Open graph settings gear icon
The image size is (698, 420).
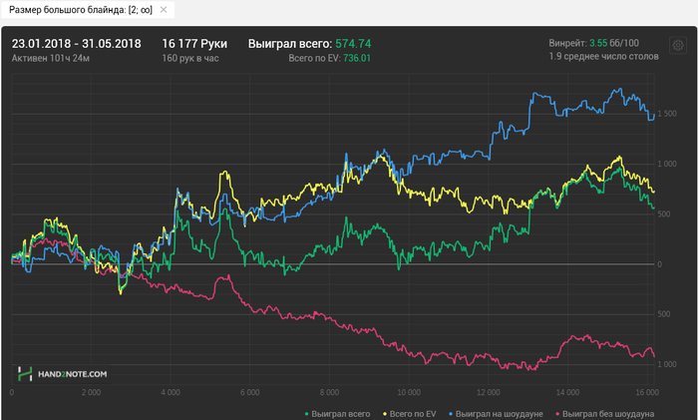(x=678, y=46)
